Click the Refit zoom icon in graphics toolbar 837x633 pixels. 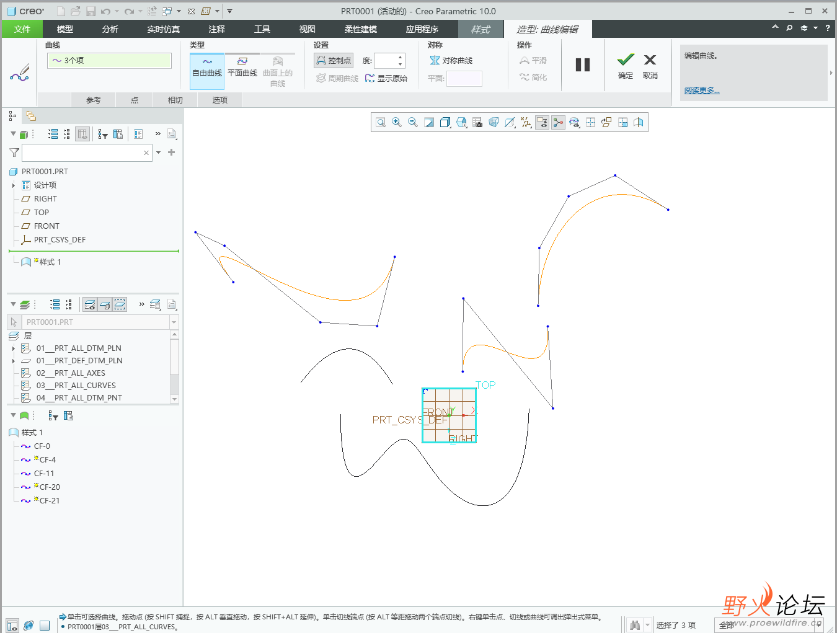point(381,123)
